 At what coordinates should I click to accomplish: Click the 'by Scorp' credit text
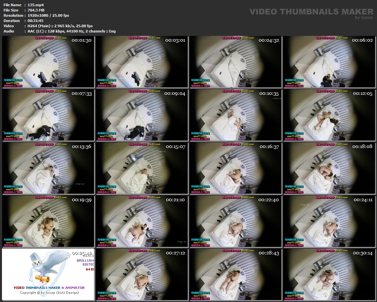point(364,17)
